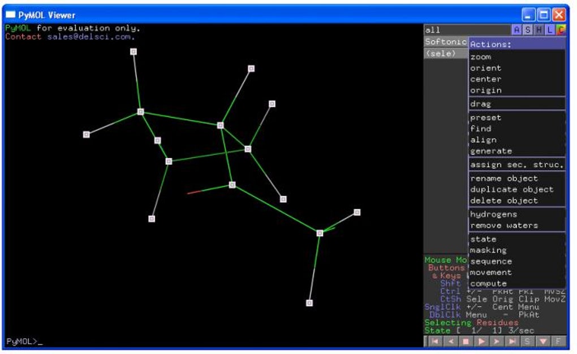Screen dimensions: 577x354
Task: Click the down-triangle rock toggle button
Action: [x=543, y=342]
